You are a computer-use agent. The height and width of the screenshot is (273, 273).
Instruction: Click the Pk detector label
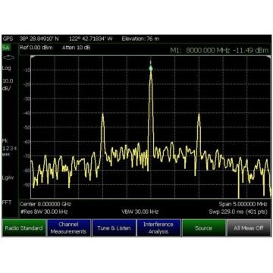click(5, 141)
